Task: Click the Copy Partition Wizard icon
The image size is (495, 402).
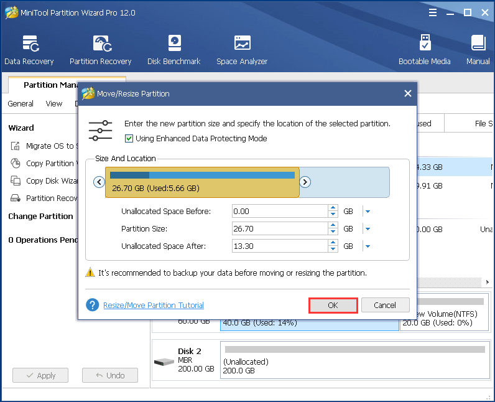Action: point(15,163)
